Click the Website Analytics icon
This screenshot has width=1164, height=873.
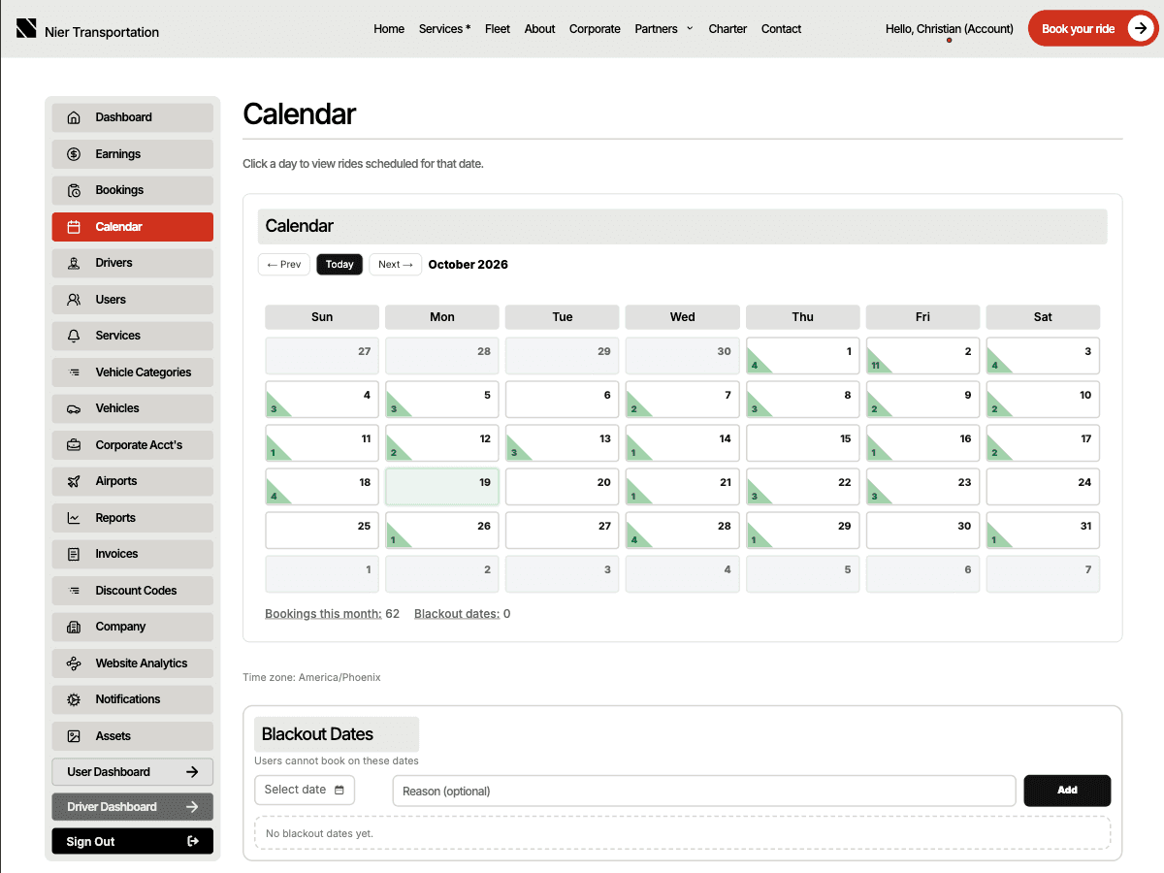pyautogui.click(x=74, y=663)
